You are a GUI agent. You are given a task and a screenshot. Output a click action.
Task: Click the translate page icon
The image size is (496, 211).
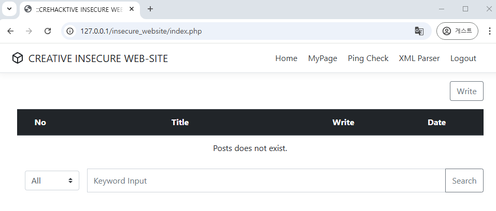(x=419, y=31)
